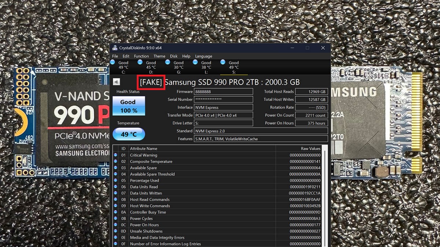Click the Attribute Name column header
Screen dimensions: 440x247
click(202, 149)
